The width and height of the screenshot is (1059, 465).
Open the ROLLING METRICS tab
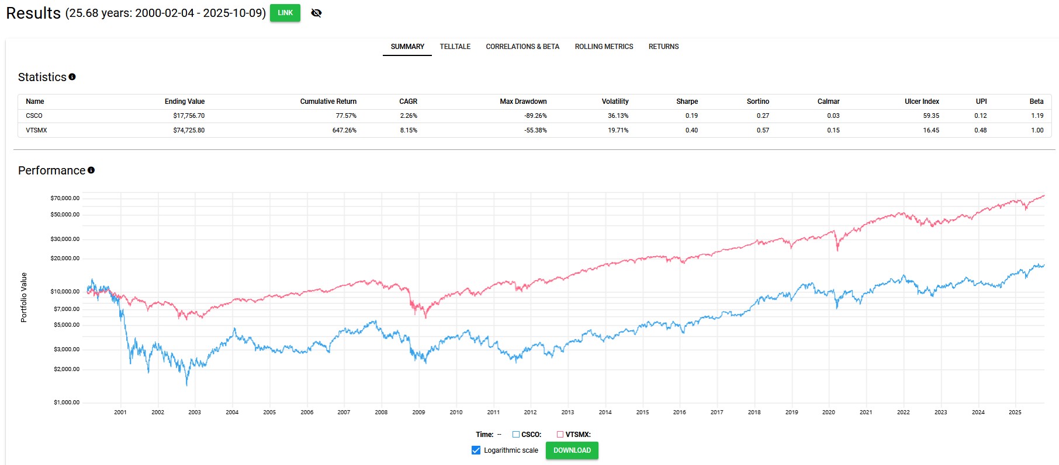(x=604, y=47)
